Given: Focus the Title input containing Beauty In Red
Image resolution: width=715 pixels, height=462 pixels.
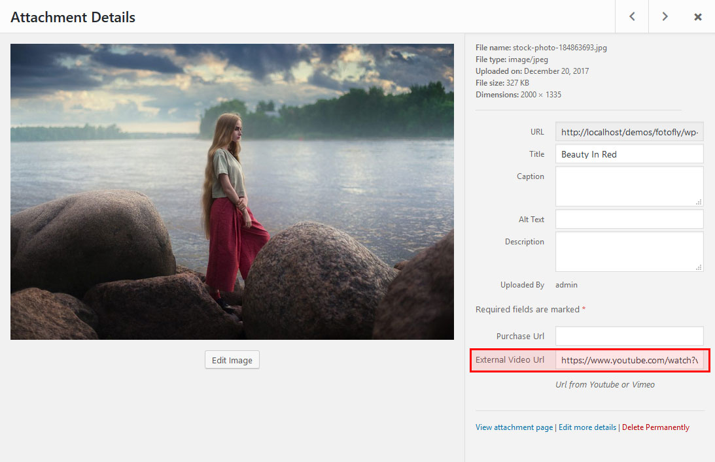Looking at the screenshot, I should coord(629,154).
